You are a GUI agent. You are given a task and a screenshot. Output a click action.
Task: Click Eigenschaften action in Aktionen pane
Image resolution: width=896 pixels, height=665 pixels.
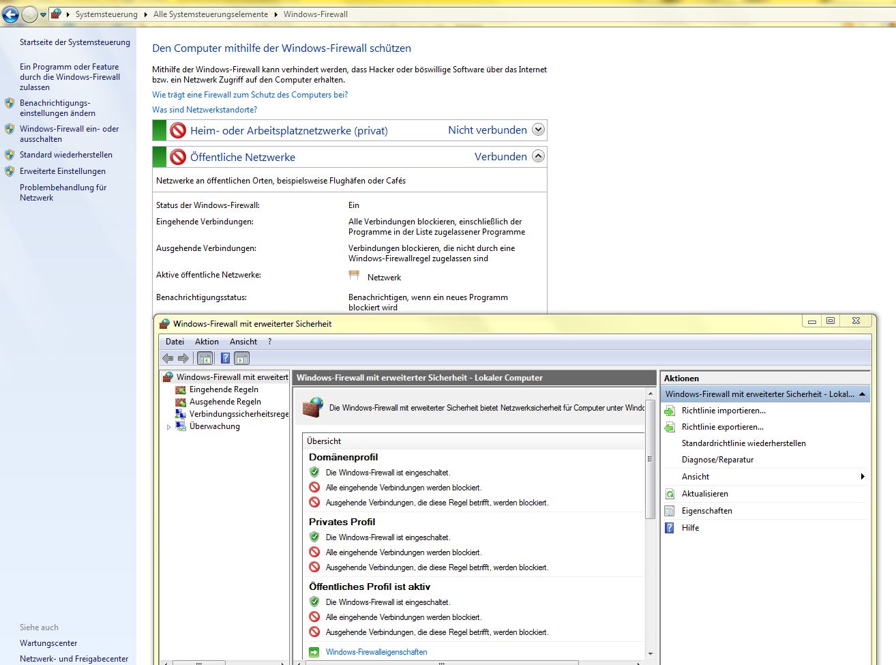[x=707, y=511]
